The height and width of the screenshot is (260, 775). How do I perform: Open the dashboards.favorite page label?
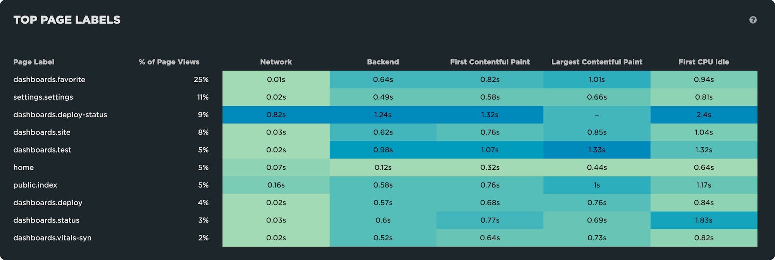49,79
